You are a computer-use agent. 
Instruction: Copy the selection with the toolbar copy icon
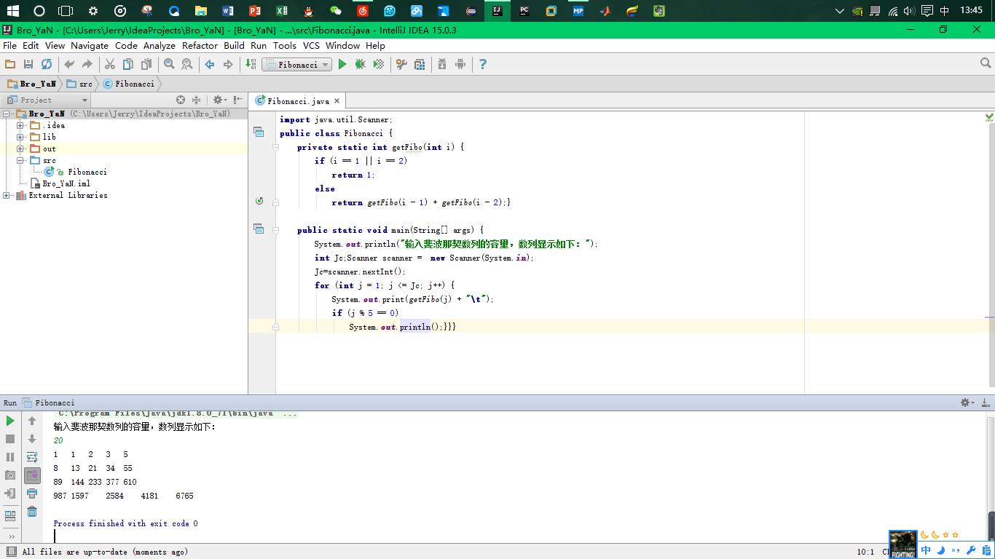tap(128, 64)
